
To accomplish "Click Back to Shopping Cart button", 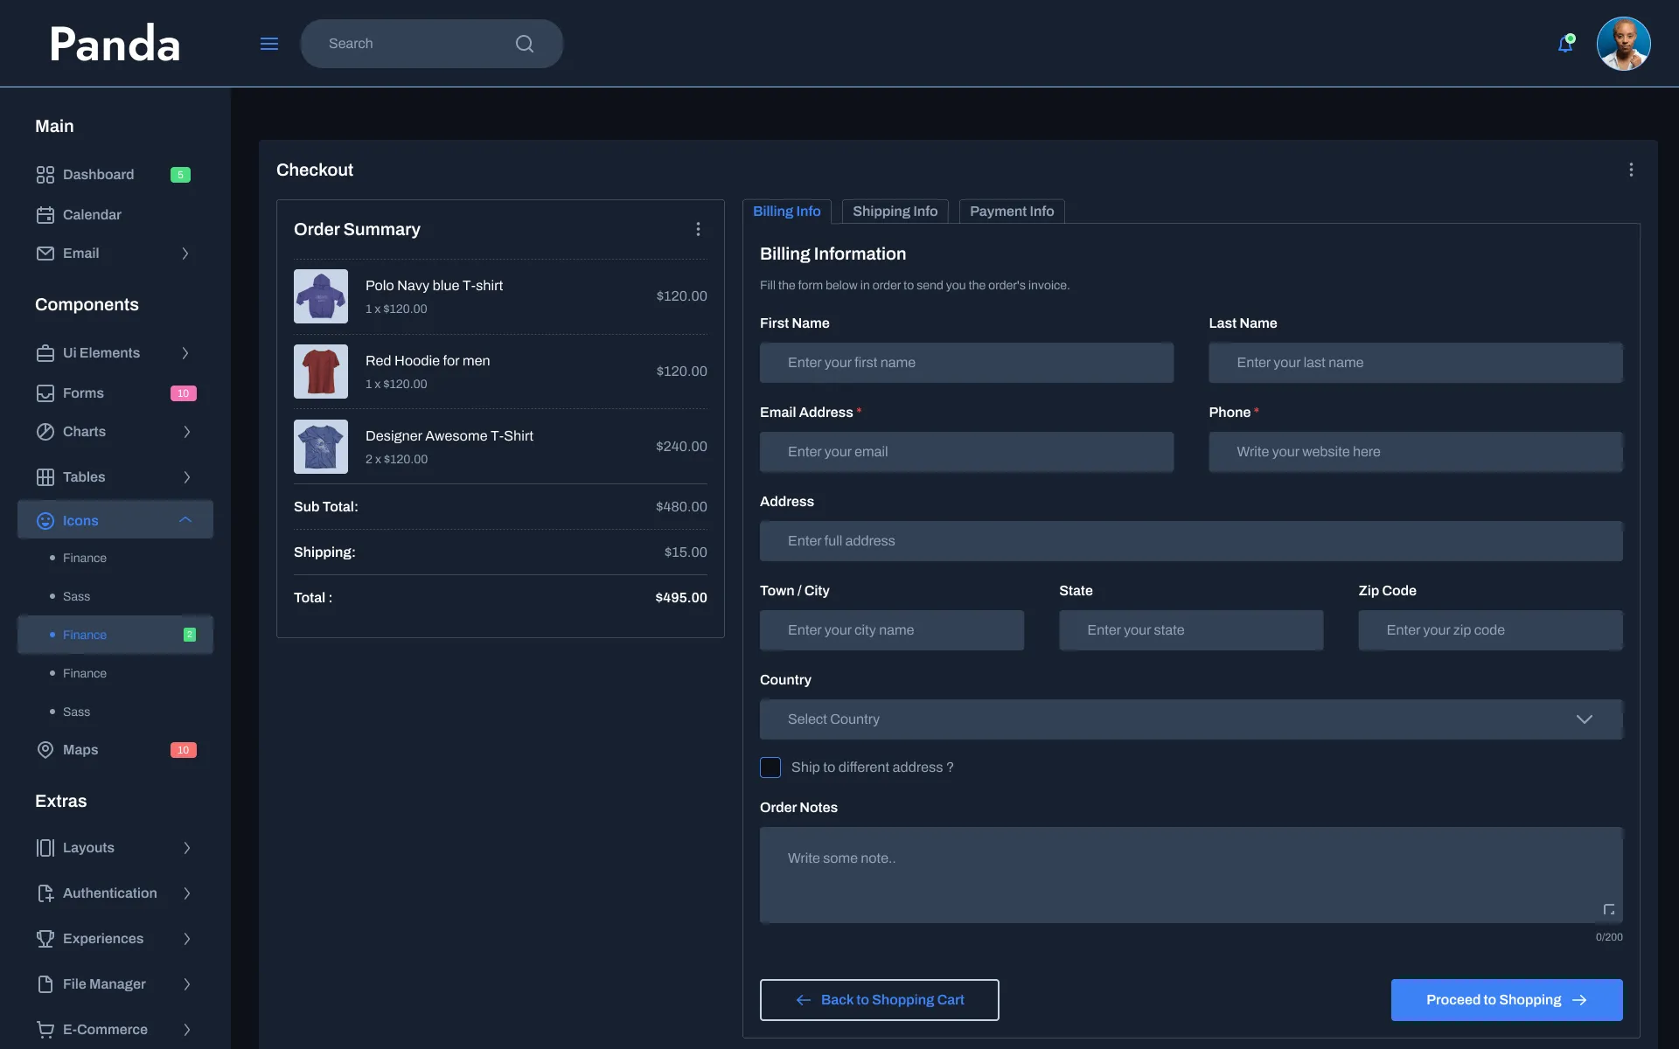I will [x=879, y=999].
